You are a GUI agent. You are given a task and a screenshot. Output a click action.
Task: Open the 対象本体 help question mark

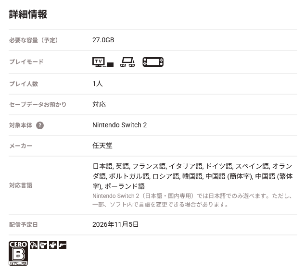coord(40,125)
